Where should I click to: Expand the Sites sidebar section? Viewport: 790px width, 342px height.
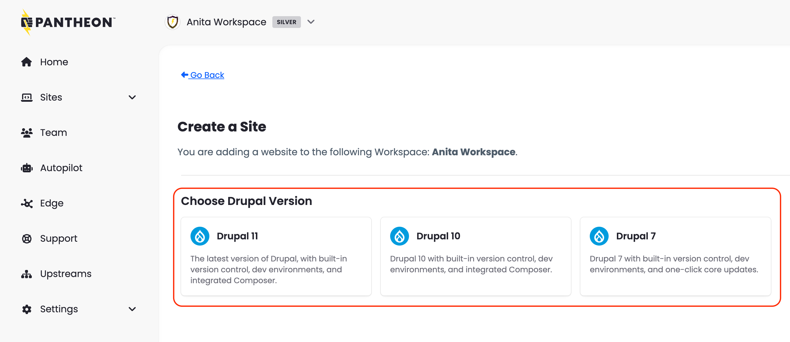132,97
